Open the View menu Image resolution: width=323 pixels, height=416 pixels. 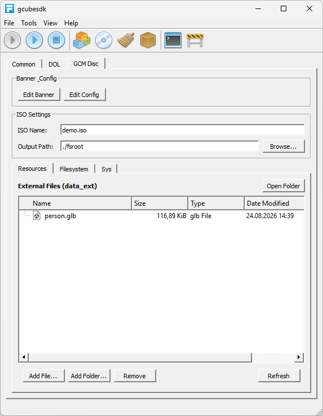tap(50, 23)
